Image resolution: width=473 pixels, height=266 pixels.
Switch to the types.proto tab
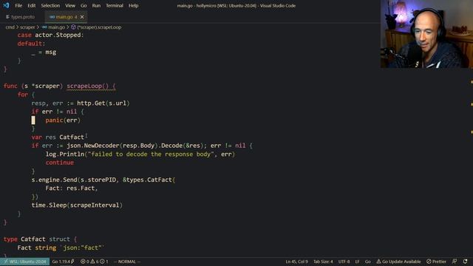pos(21,17)
